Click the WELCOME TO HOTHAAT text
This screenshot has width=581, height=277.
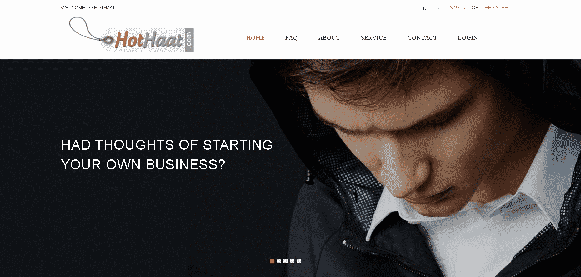(88, 8)
